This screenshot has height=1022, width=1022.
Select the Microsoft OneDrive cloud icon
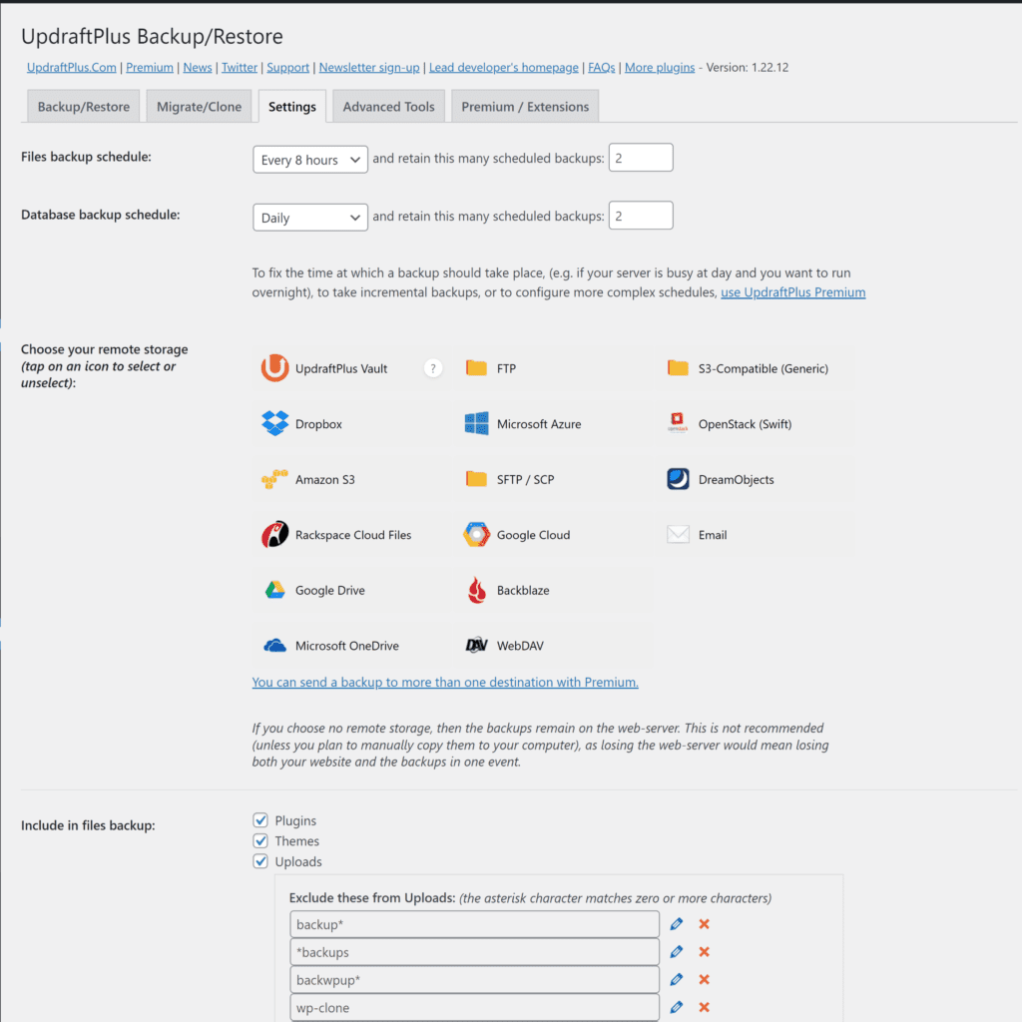(274, 646)
